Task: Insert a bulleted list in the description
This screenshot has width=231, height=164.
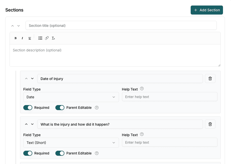Action: pos(40,38)
